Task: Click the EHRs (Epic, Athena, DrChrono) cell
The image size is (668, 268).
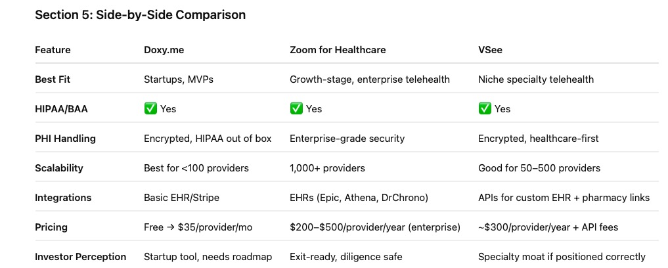Action: [x=359, y=198]
